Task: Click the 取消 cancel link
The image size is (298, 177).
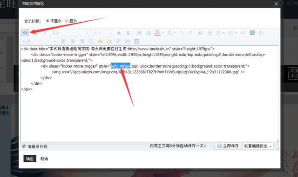Action: tap(44, 159)
